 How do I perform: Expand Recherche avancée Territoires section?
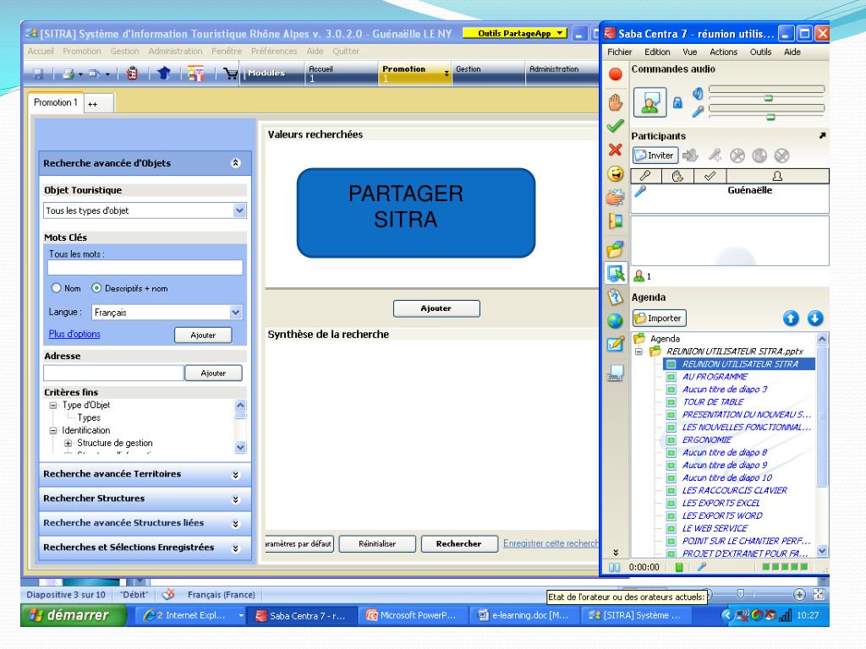coord(236,475)
